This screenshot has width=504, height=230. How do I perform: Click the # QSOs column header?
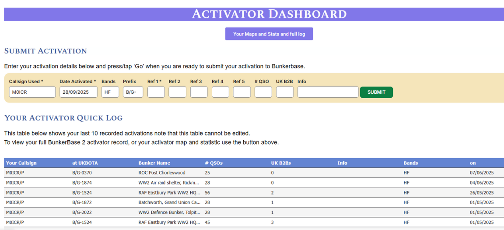point(213,163)
